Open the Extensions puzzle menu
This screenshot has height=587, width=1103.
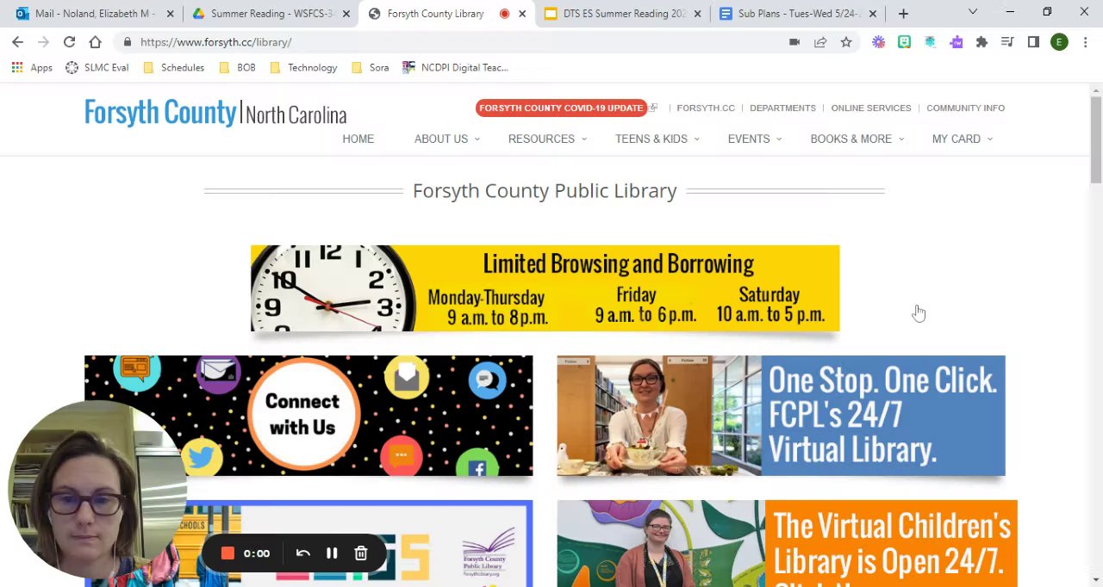coord(981,41)
